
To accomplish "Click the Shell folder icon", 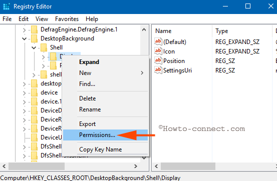I will click(x=44, y=47).
